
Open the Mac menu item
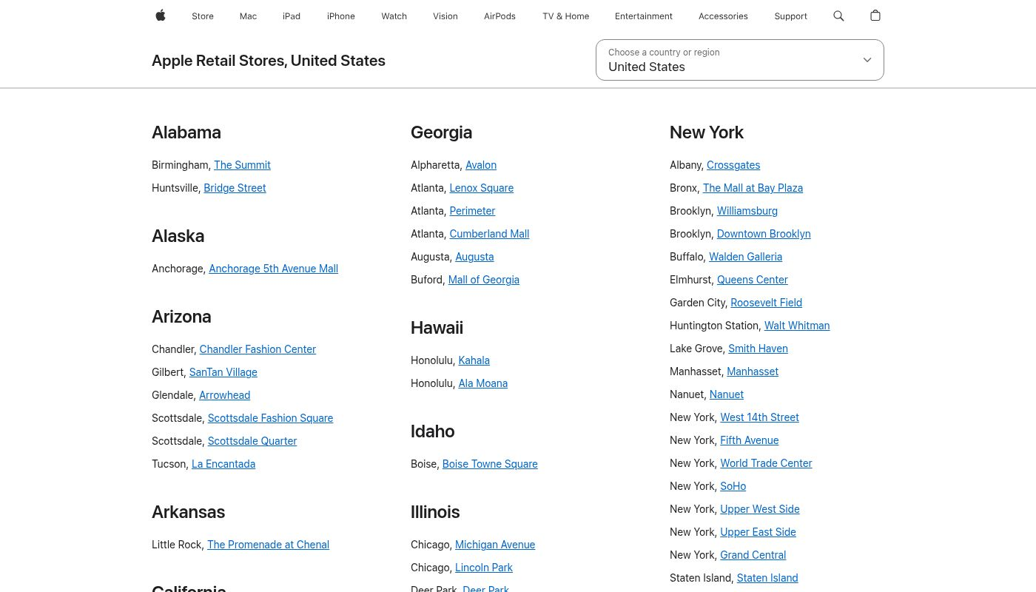248,16
